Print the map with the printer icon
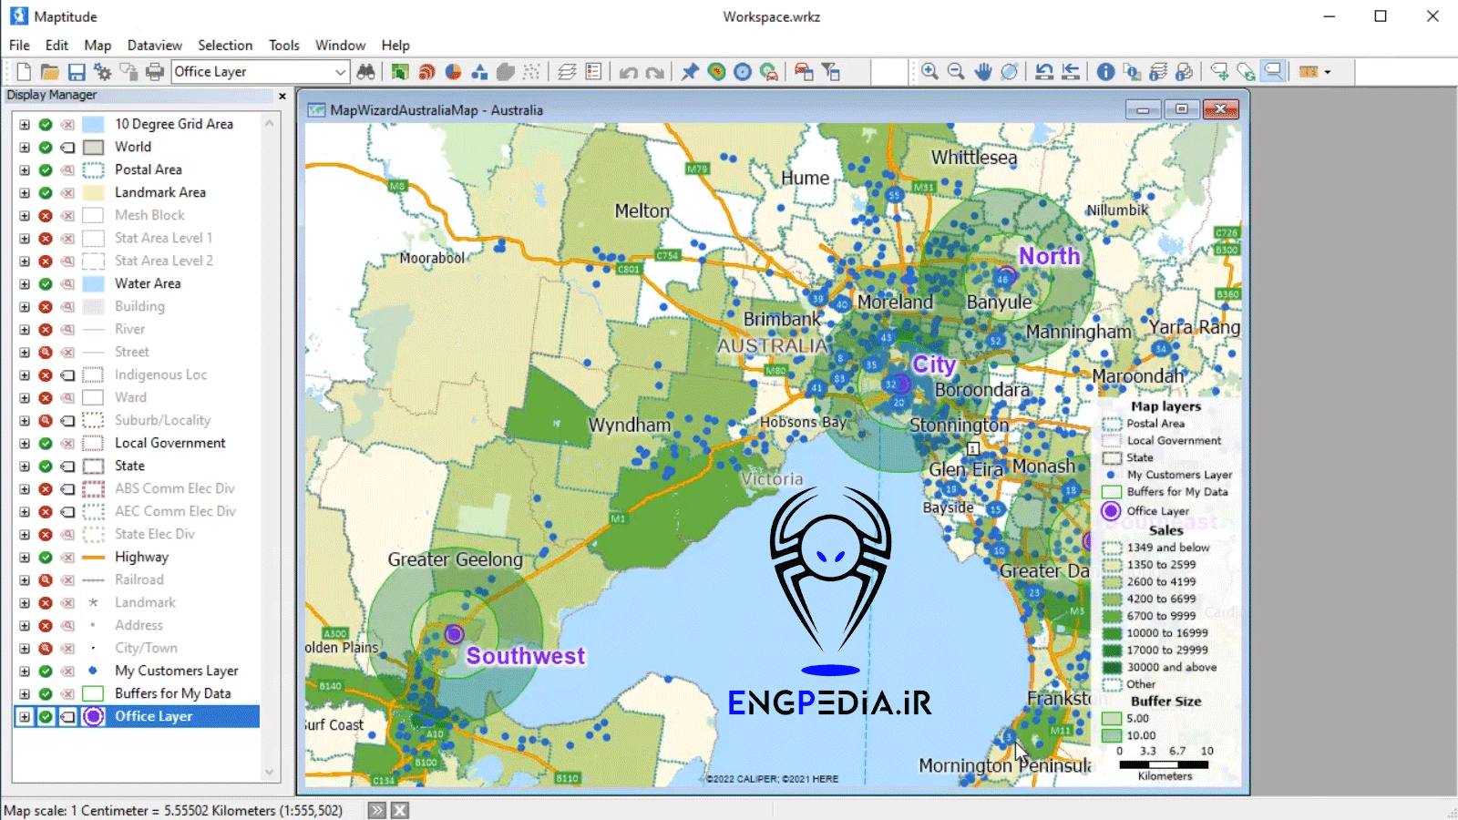Screen dimensions: 1458x820 tap(155, 72)
